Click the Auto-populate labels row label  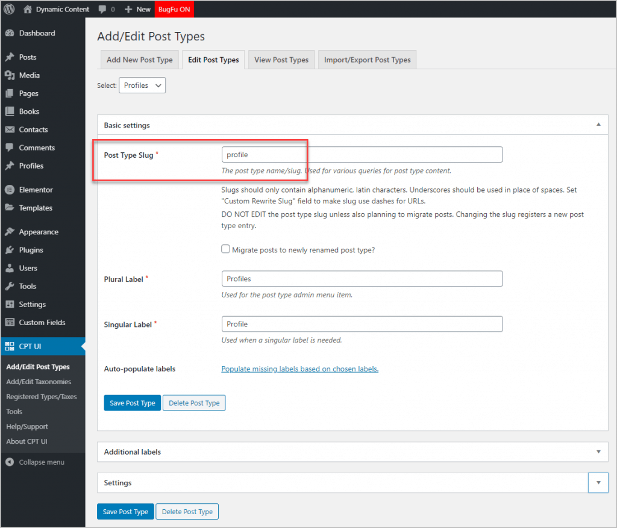pyautogui.click(x=140, y=368)
